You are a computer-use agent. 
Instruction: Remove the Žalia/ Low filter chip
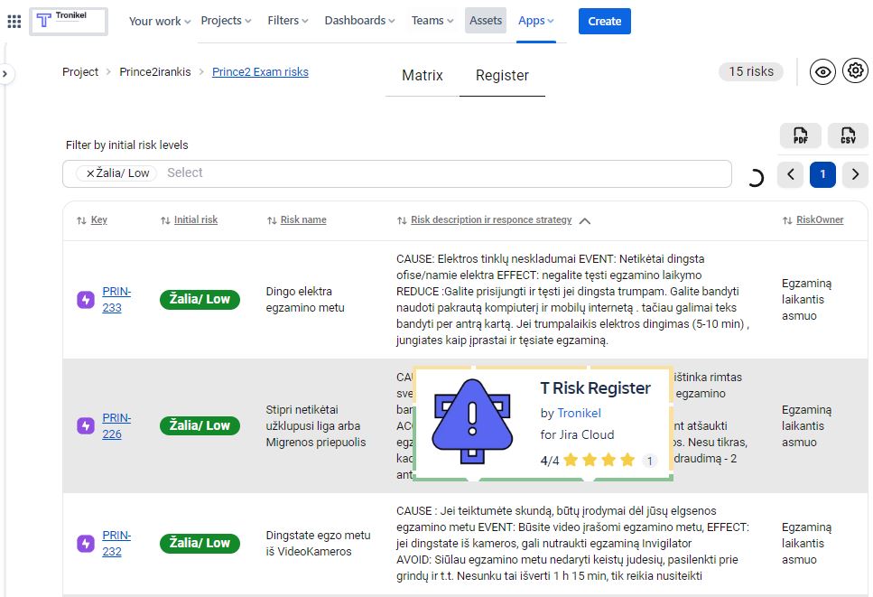click(x=89, y=173)
